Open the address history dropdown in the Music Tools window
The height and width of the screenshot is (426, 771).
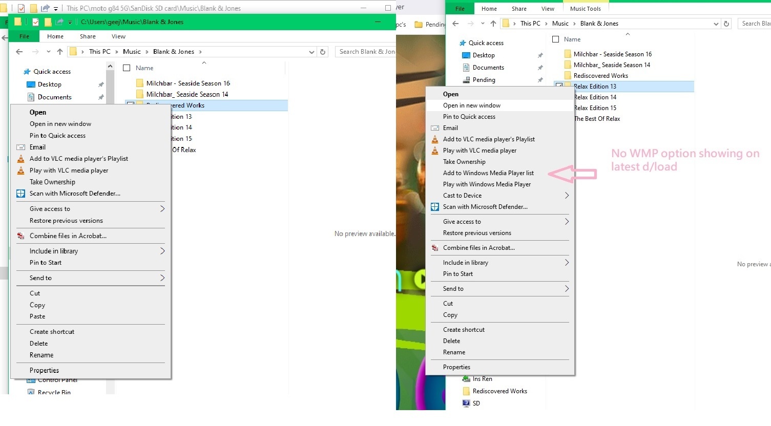(716, 24)
